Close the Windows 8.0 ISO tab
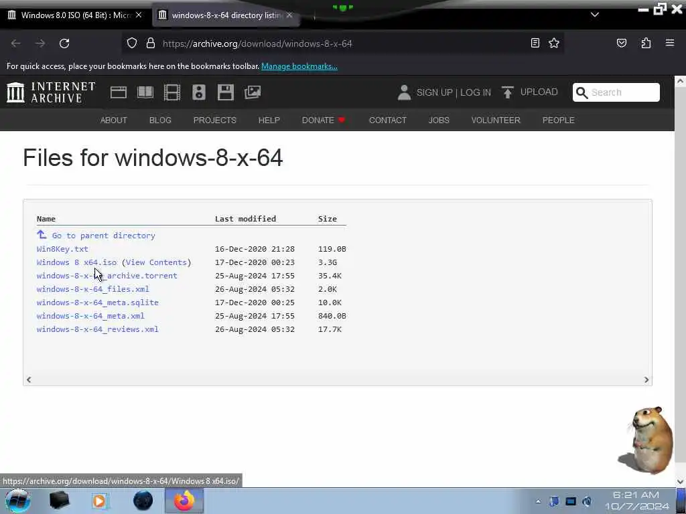 [x=139, y=15]
